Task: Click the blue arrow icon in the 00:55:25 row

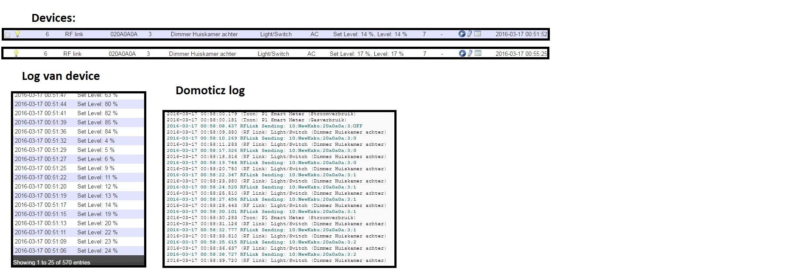Action: pyautogui.click(x=462, y=53)
